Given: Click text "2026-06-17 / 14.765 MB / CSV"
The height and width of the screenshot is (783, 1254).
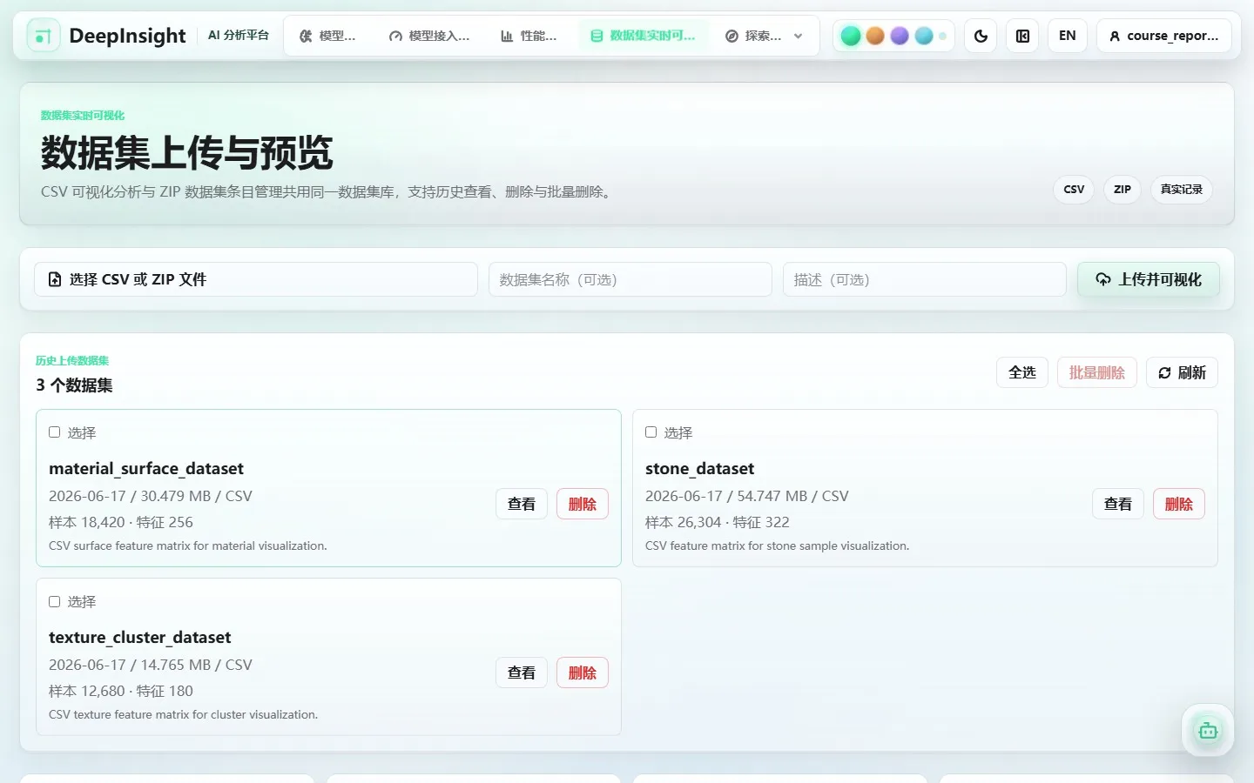Looking at the screenshot, I should click(151, 665).
